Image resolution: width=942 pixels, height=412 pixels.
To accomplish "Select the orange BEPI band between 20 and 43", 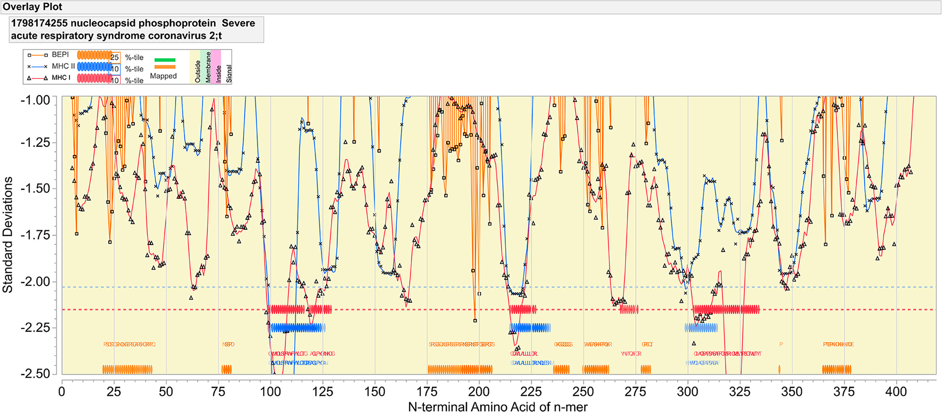I will [x=127, y=369].
